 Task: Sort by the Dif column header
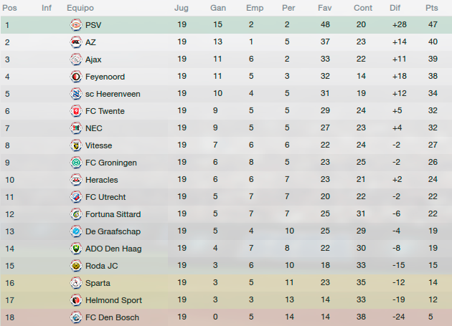point(395,8)
